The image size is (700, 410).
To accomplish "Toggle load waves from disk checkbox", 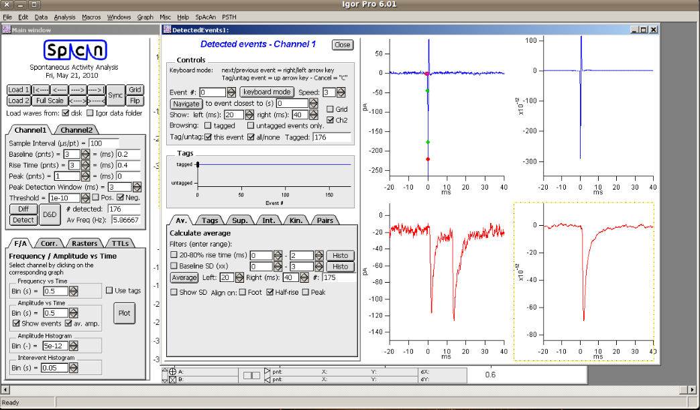I will 66,113.
